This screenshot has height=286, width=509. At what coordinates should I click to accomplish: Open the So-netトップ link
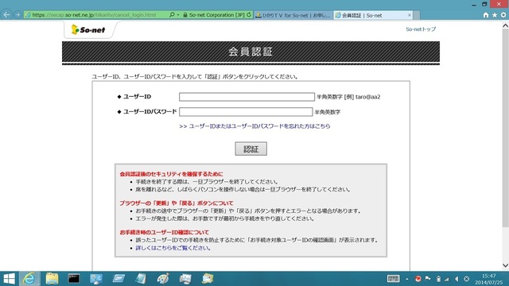click(x=421, y=29)
